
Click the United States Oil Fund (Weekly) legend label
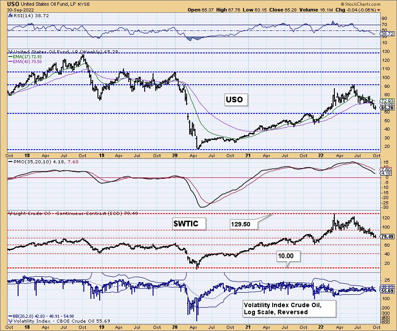pyautogui.click(x=65, y=52)
